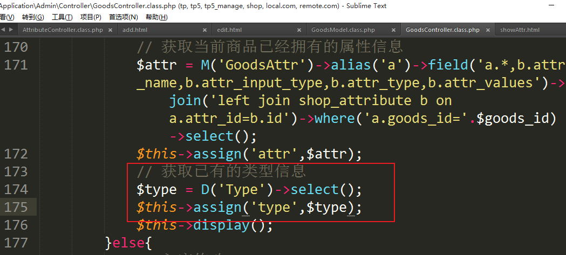The height and width of the screenshot is (255, 566).
Task: Open the 转到(G) Goto menu
Action: tap(33, 17)
